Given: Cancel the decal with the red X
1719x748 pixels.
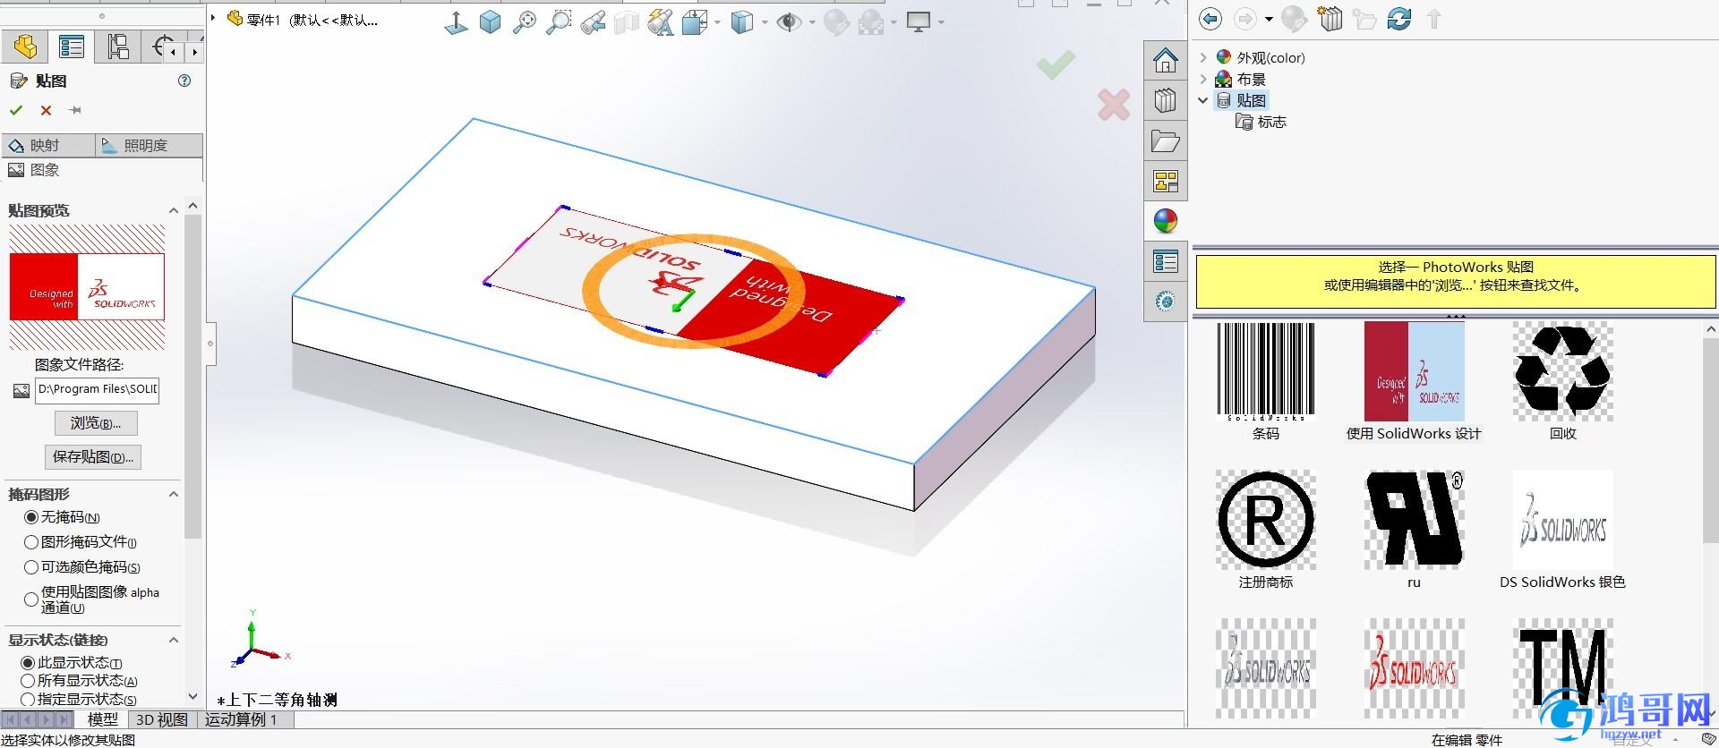Looking at the screenshot, I should (x=46, y=110).
